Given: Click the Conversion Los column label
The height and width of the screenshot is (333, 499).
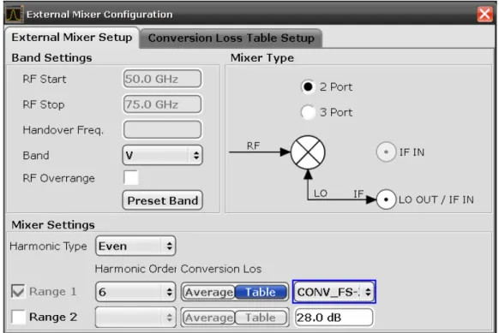Looking at the screenshot, I should pyautogui.click(x=221, y=269).
